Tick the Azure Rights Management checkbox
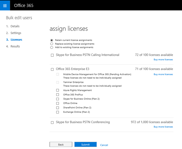 [x=58, y=90]
